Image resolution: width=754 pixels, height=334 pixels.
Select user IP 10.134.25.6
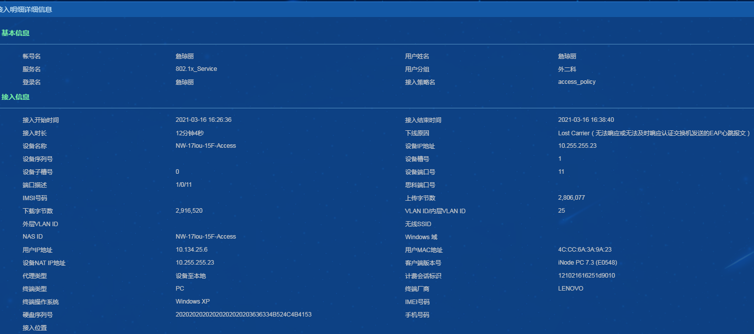191,250
